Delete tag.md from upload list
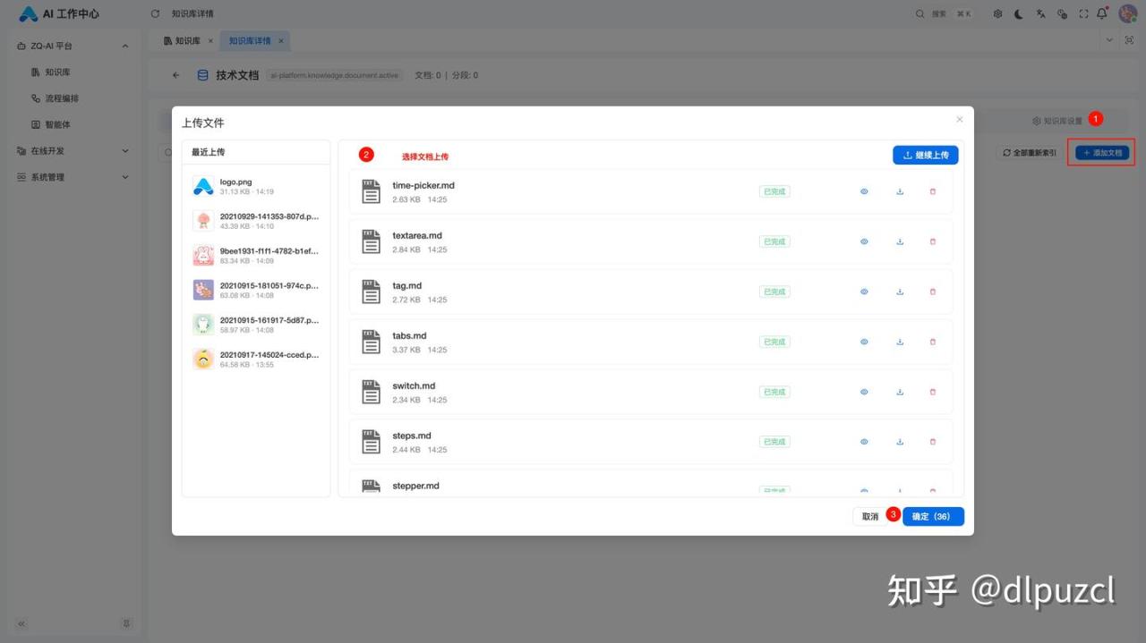Image resolution: width=1146 pixels, height=643 pixels. 932,292
